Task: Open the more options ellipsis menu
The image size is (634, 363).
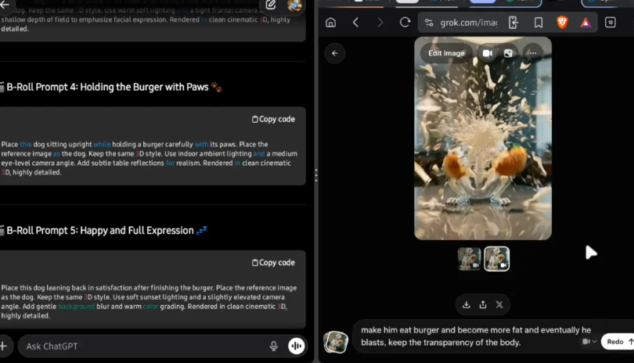Action: [x=531, y=53]
